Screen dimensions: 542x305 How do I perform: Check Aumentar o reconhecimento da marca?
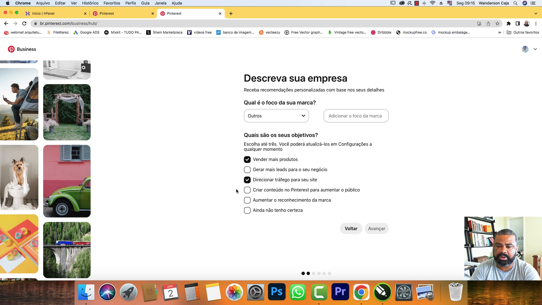247,200
